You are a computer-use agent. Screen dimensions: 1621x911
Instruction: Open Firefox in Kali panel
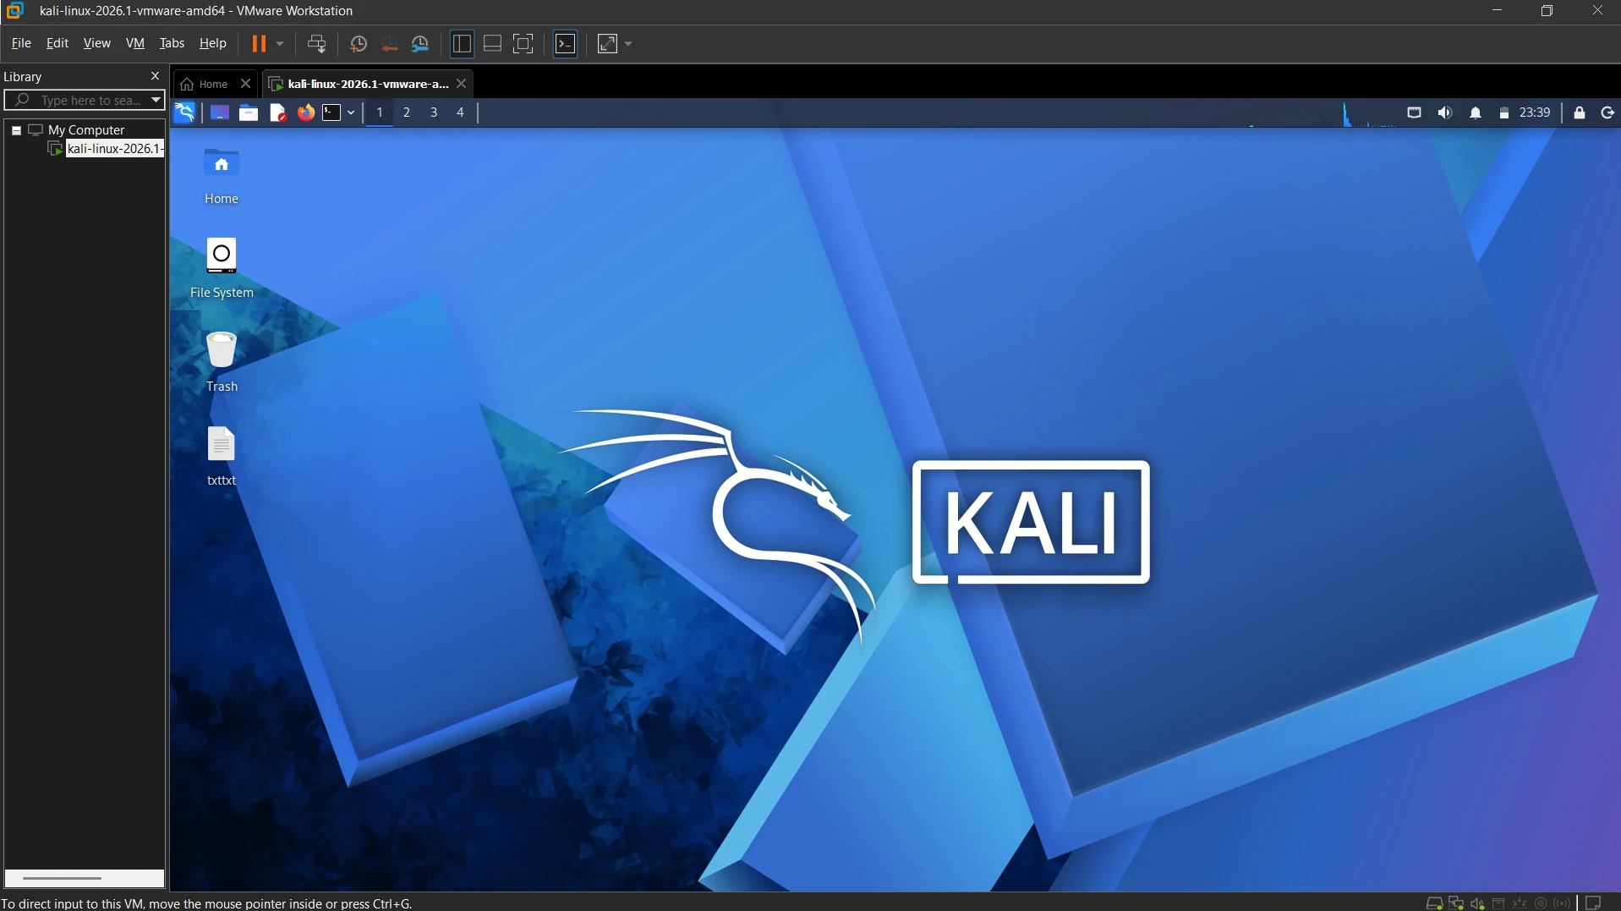[x=306, y=113]
